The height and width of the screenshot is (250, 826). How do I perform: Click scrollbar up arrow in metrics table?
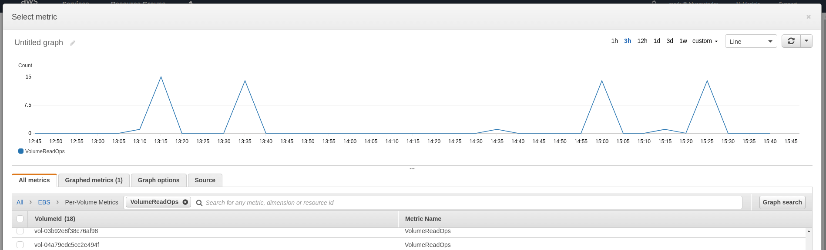pos(809,231)
